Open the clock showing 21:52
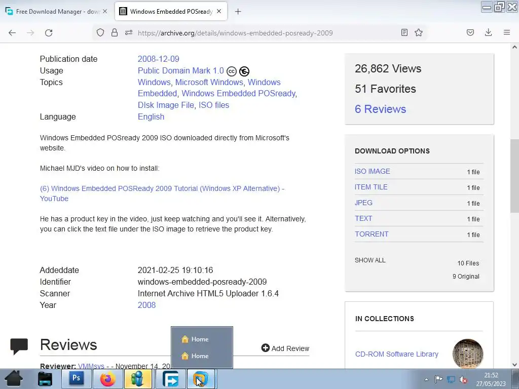The image size is (519, 389). point(491,379)
